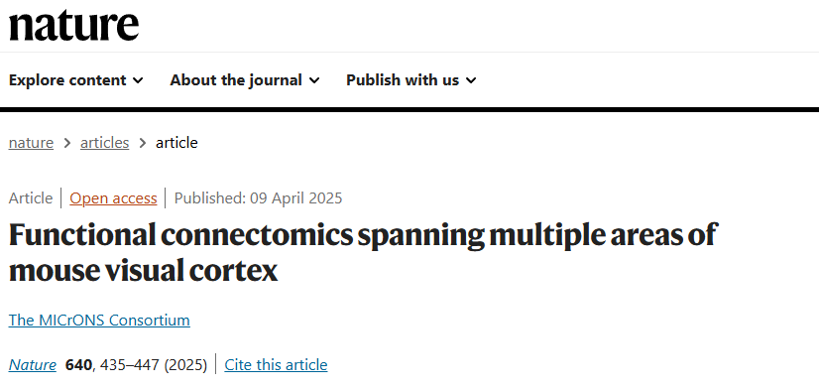Go to the nature breadcrumb link
This screenshot has width=819, height=389.
point(31,143)
